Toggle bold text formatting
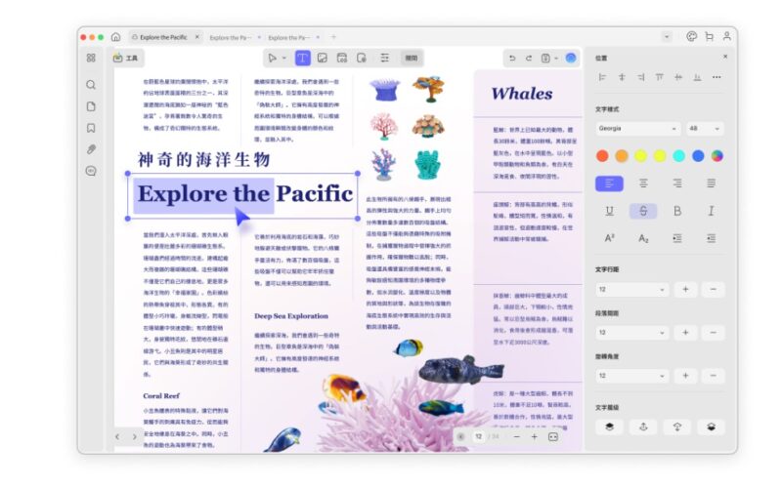 [x=677, y=211]
